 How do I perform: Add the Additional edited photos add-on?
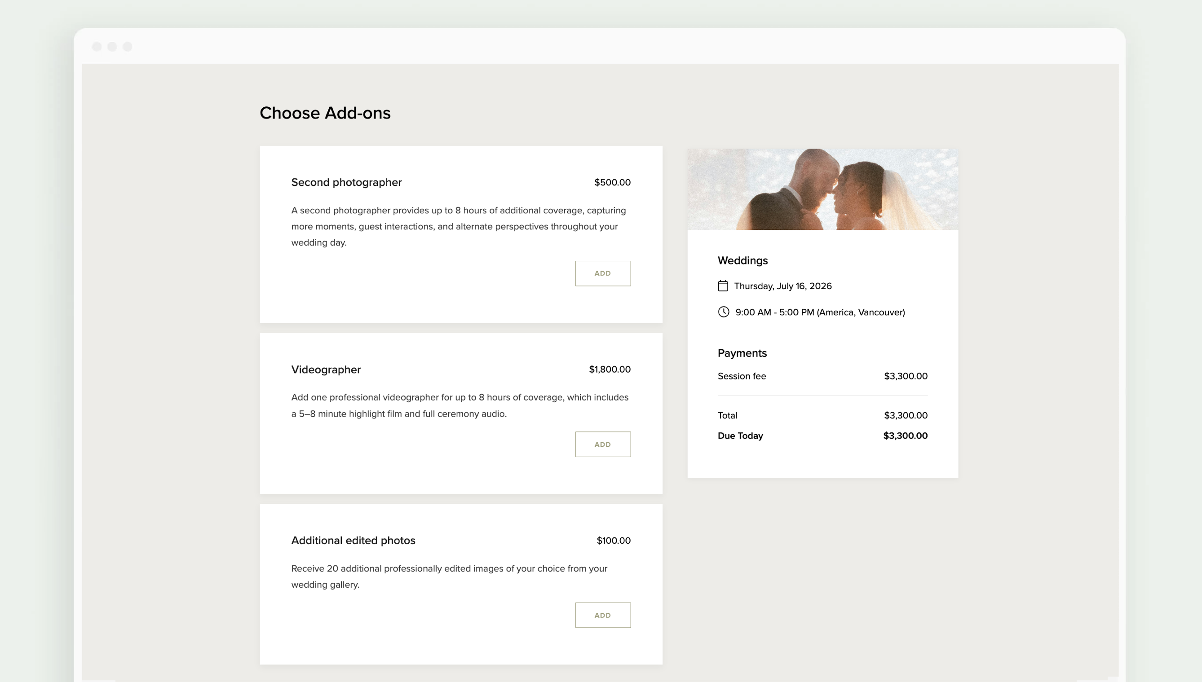[x=603, y=615]
